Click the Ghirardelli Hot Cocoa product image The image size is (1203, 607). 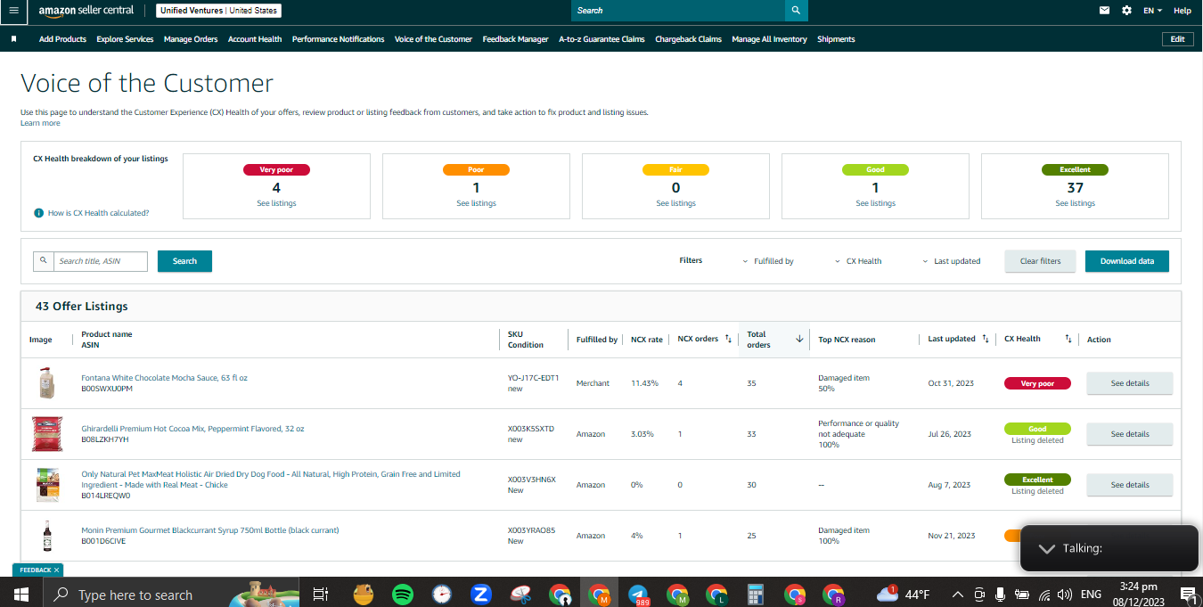click(47, 434)
